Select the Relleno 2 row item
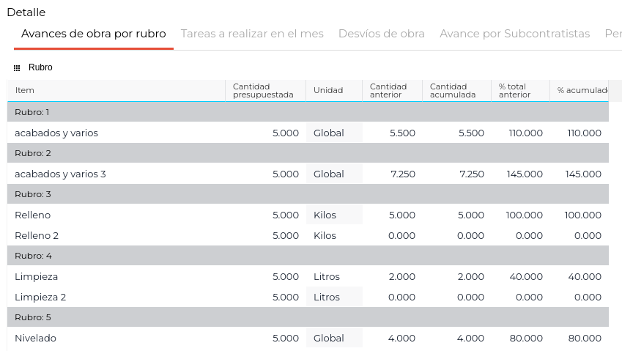The width and height of the screenshot is (622, 351). click(x=37, y=235)
